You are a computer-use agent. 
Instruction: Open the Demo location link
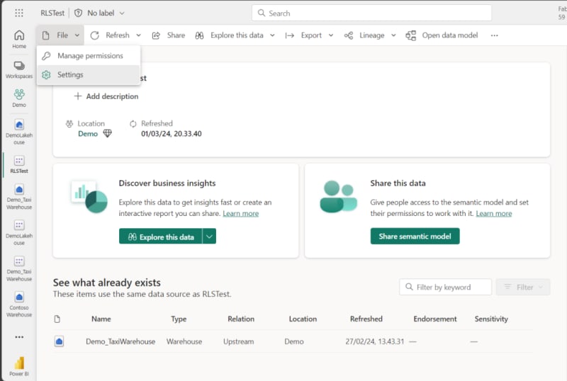[88, 134]
